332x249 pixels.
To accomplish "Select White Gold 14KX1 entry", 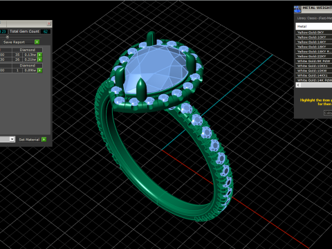I will point(314,75).
